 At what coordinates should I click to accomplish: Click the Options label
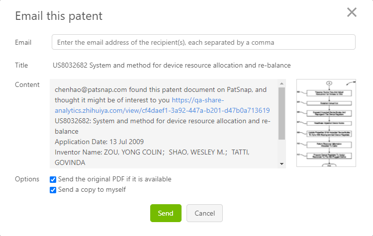(27, 179)
